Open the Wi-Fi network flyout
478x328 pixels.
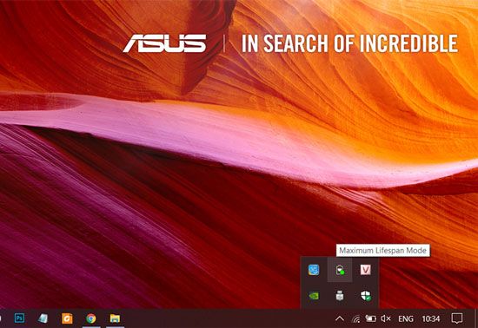pyautogui.click(x=355, y=318)
